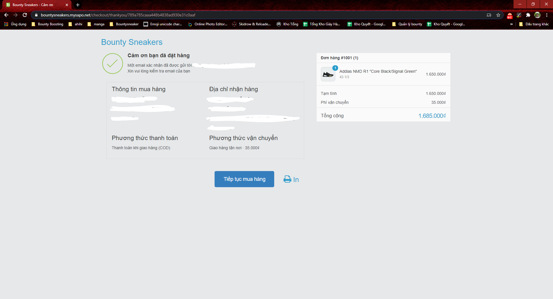
Task: View site security lock info
Action: click(x=36, y=15)
